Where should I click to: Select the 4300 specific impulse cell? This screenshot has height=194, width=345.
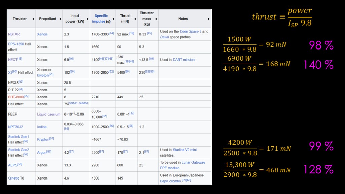(102, 178)
